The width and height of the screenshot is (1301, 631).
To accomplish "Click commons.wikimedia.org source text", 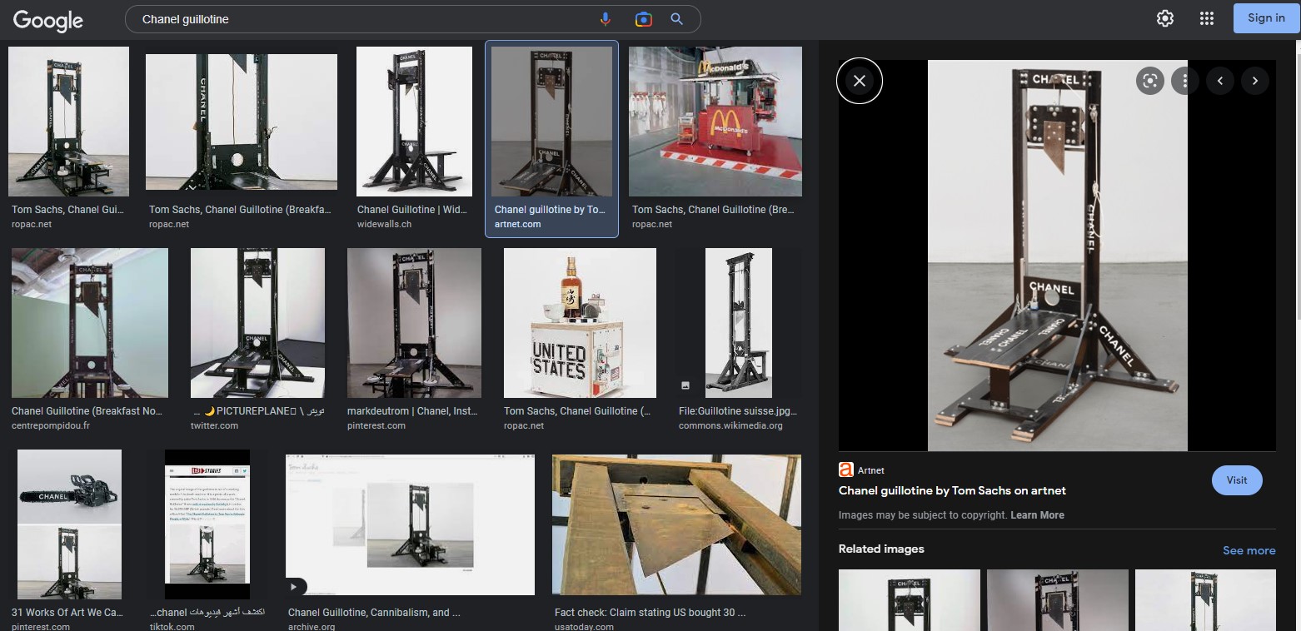I will click(730, 425).
